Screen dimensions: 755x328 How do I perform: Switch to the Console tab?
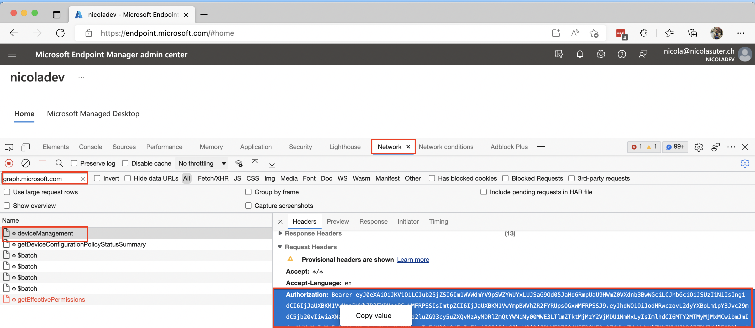(x=91, y=147)
